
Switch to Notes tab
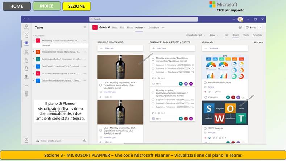click(x=130, y=28)
